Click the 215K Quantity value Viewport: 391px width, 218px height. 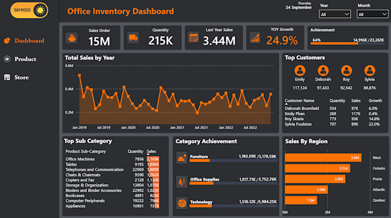tap(160, 41)
